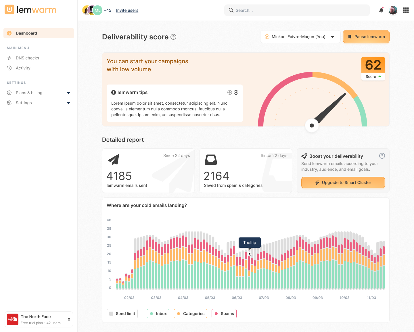Screen dimensions: 414x332
Task: Expand the Plans & billing submenu
Action: click(x=68, y=93)
